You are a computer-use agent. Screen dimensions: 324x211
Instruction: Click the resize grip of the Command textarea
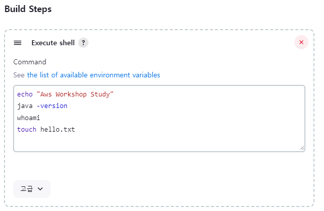click(x=302, y=148)
